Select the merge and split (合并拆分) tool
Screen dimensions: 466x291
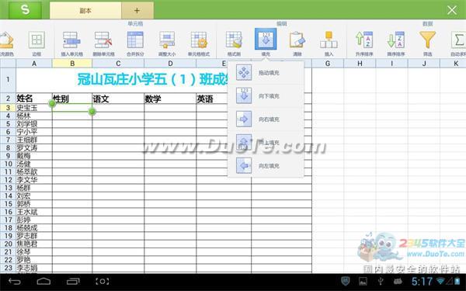[135, 40]
